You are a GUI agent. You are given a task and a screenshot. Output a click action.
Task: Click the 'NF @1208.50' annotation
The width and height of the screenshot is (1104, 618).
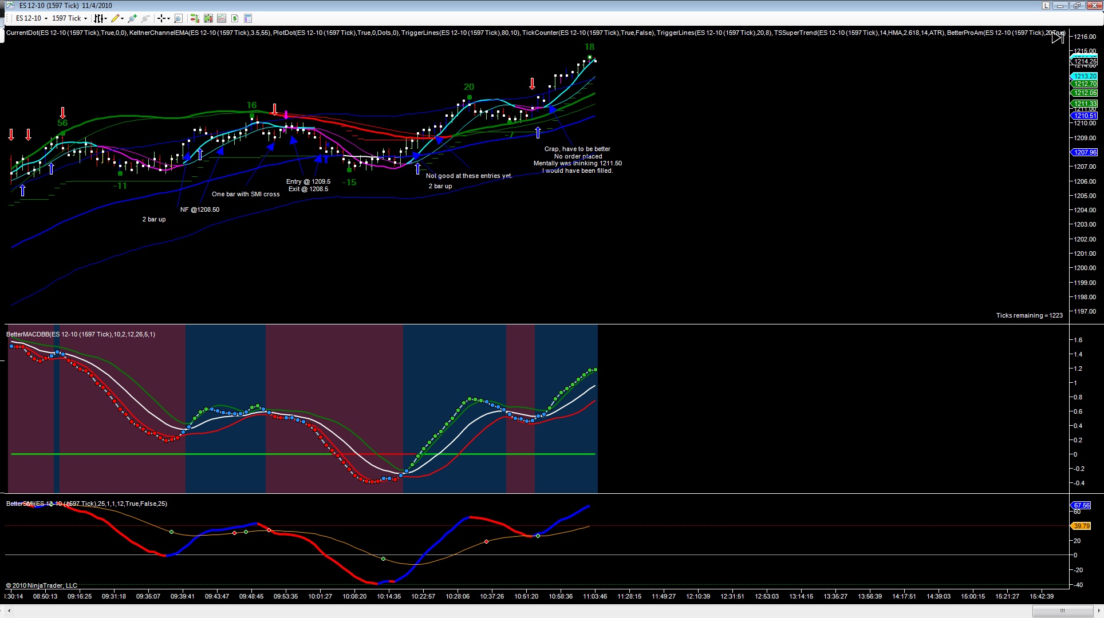pos(200,209)
